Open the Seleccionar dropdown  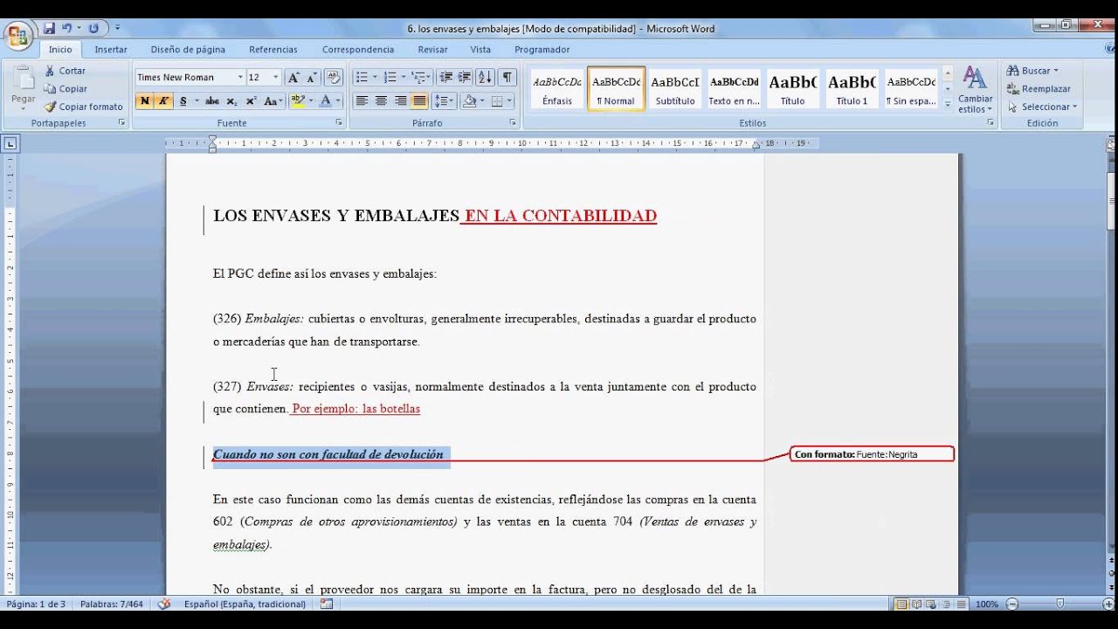click(1042, 107)
